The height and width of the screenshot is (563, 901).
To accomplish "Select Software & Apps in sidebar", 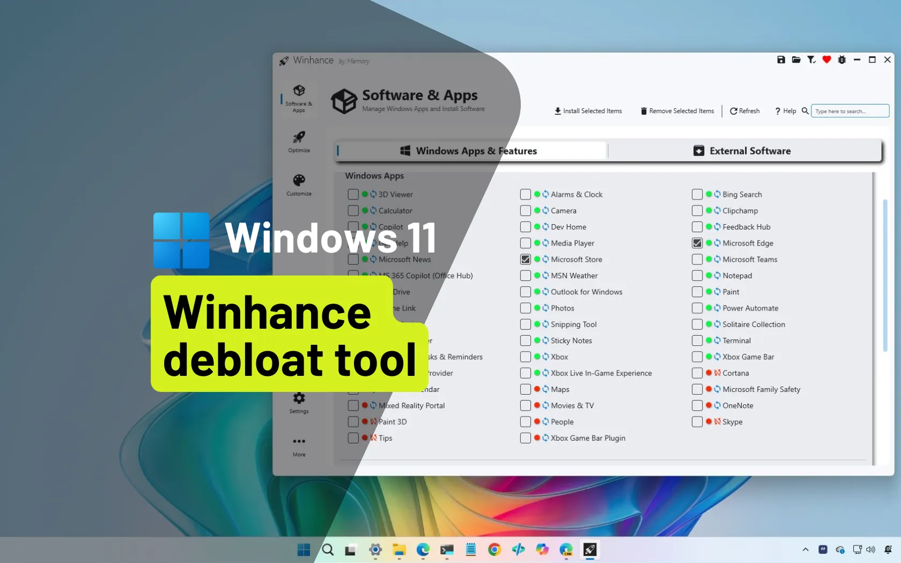I will point(299,99).
